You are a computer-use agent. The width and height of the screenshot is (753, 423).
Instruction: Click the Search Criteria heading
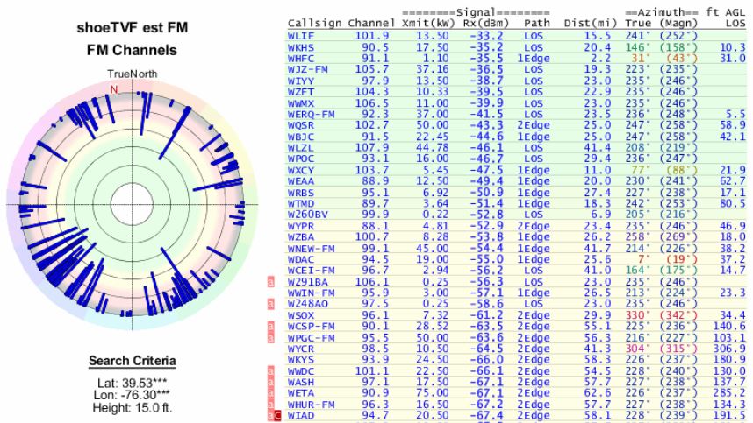[132, 361]
